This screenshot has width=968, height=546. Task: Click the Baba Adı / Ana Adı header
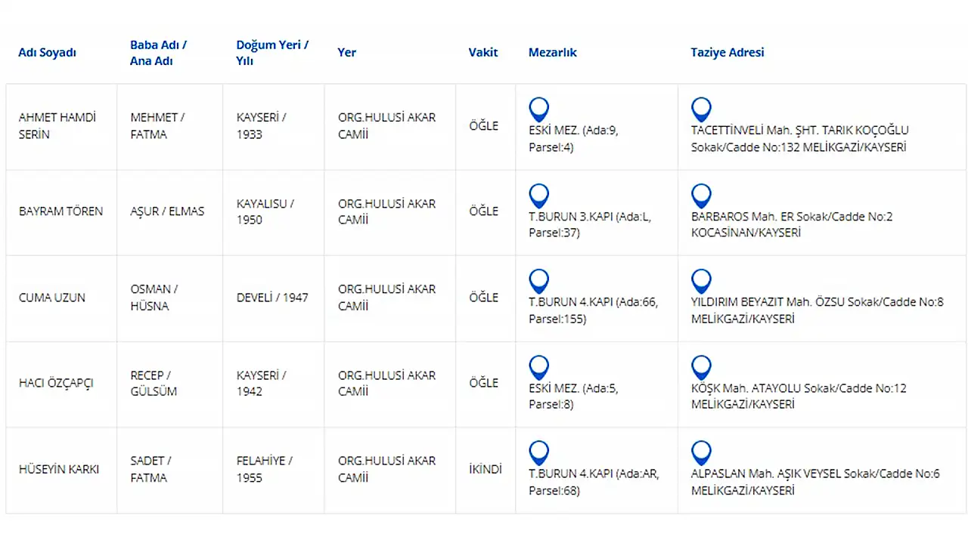(158, 53)
